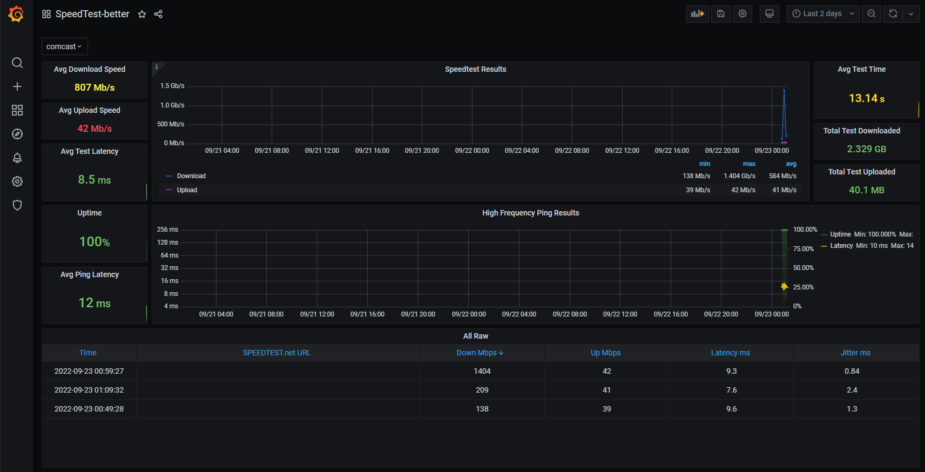The height and width of the screenshot is (472, 925).
Task: Click the 13.14 s average test time
Action: [867, 98]
